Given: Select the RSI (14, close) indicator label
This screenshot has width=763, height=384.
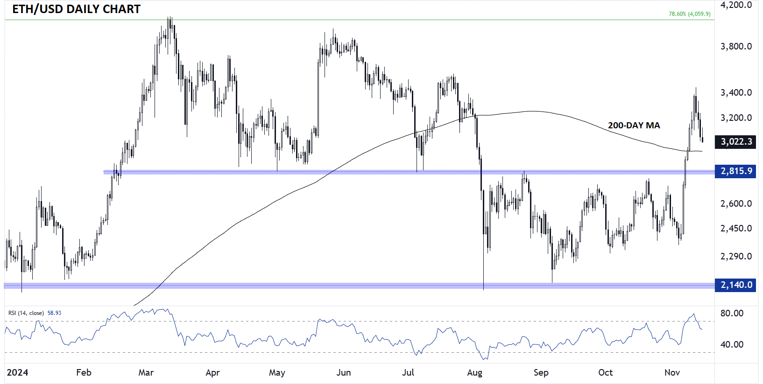Looking at the screenshot, I should point(26,313).
